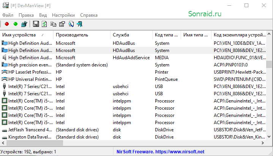
Task: Click the DevManView app icon in the title bar
Action: coord(6,5)
